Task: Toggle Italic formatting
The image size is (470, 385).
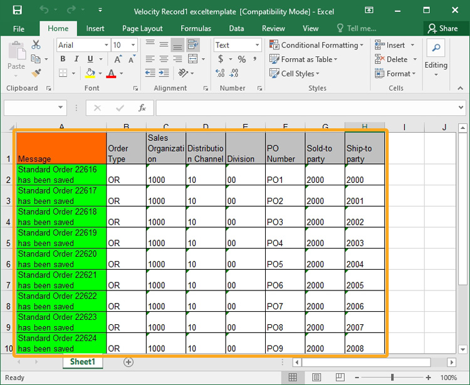Action: pos(76,59)
